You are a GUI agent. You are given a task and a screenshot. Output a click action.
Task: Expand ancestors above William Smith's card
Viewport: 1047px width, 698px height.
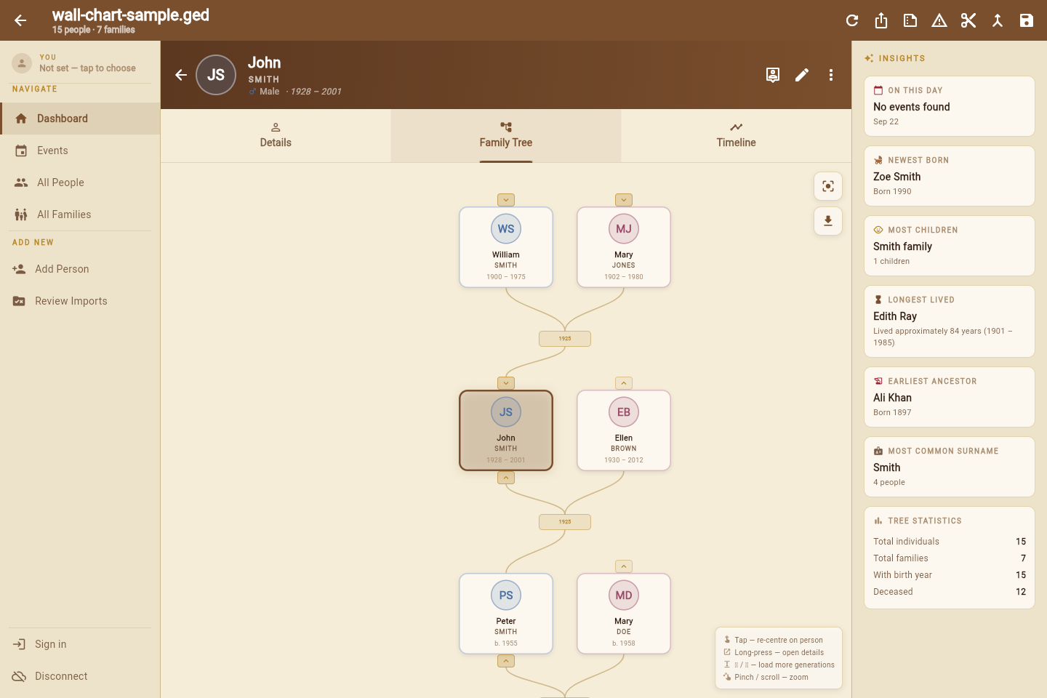(506, 200)
